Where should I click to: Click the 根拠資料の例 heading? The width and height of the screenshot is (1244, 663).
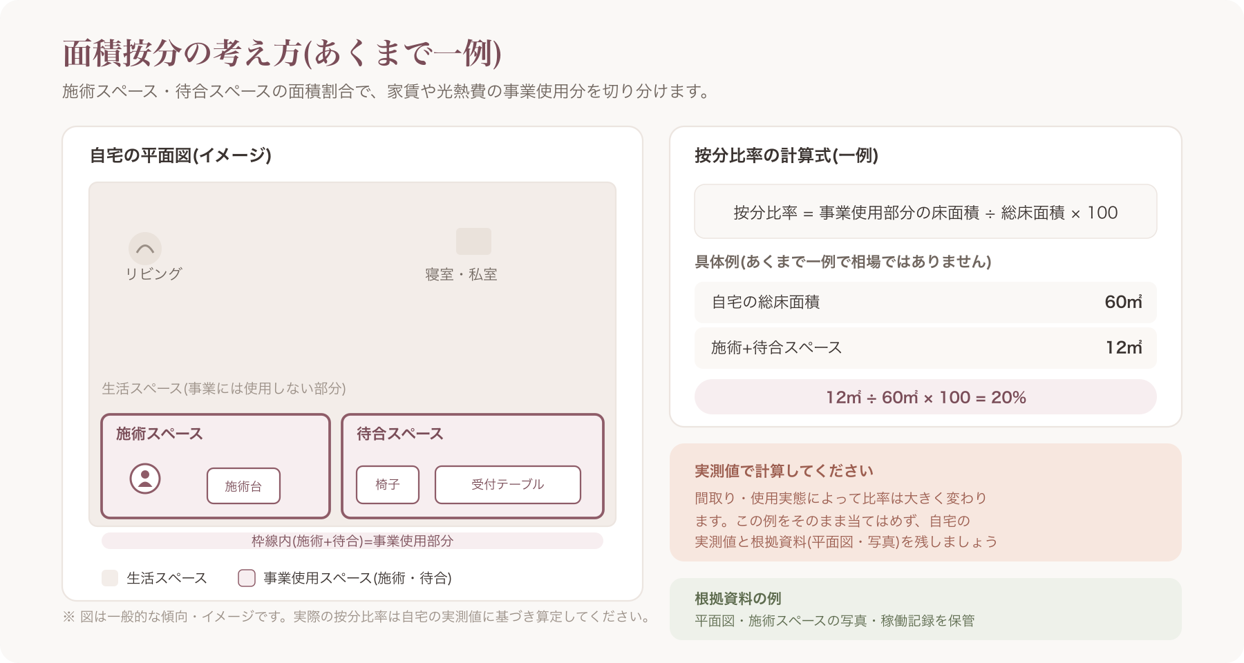click(738, 599)
